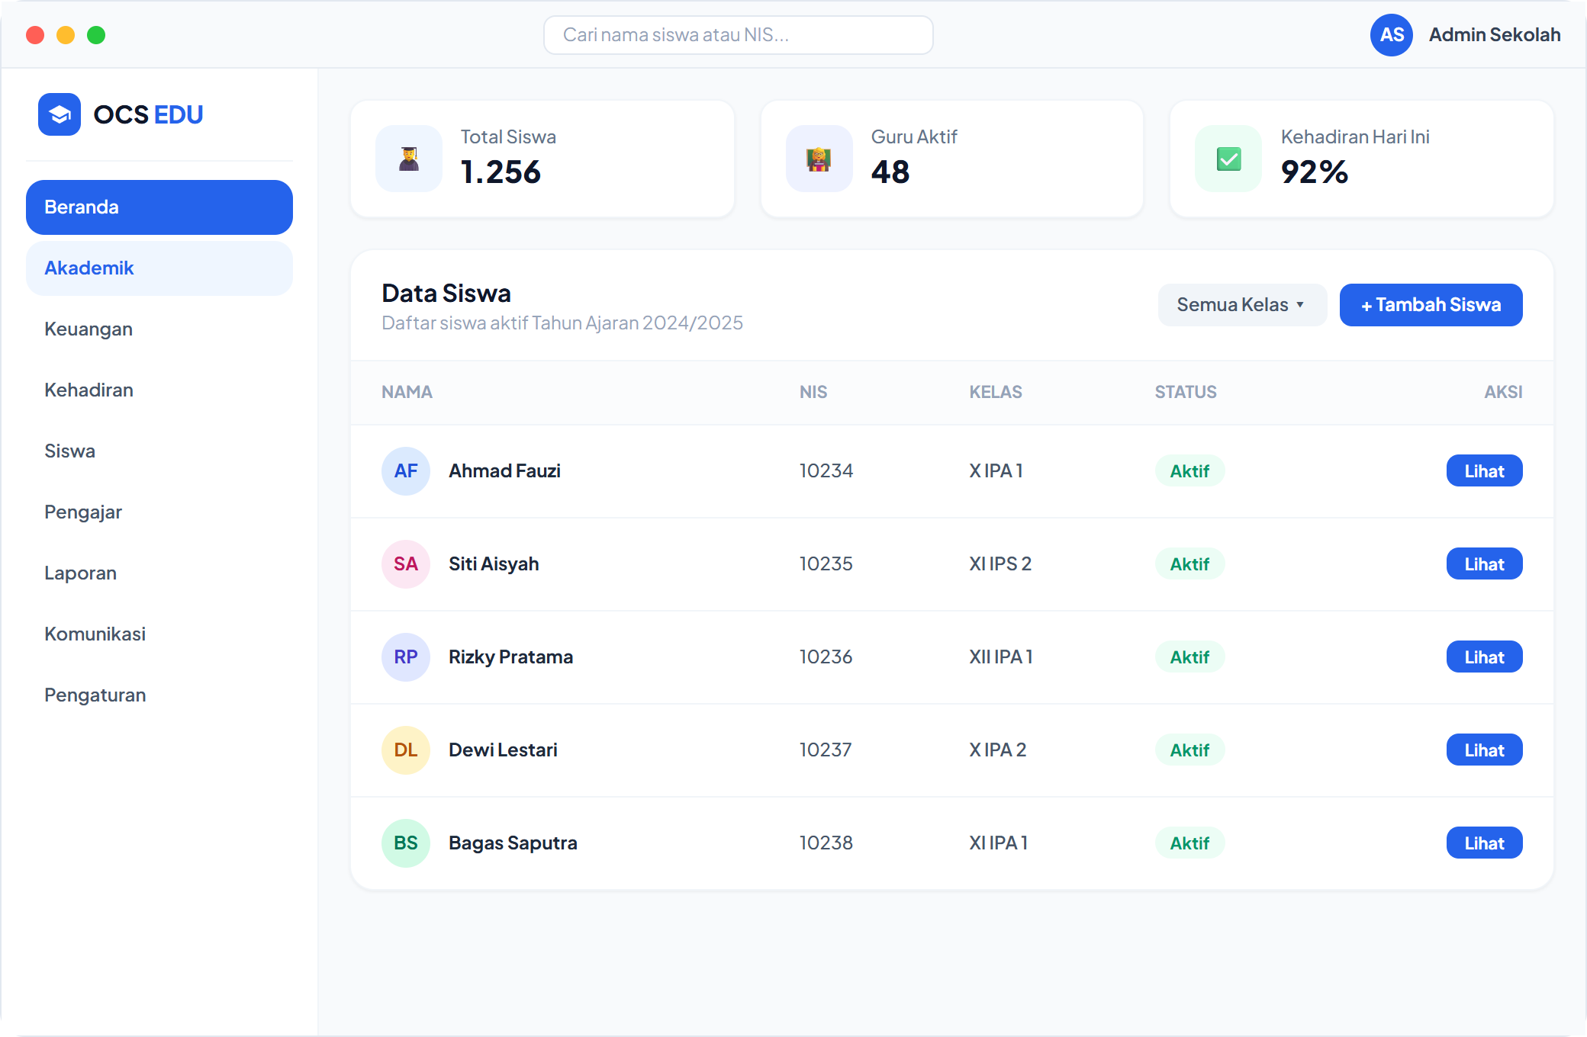View Rizky Pratama with Lihat button
Viewport: 1587px width, 1037px height.
point(1484,657)
